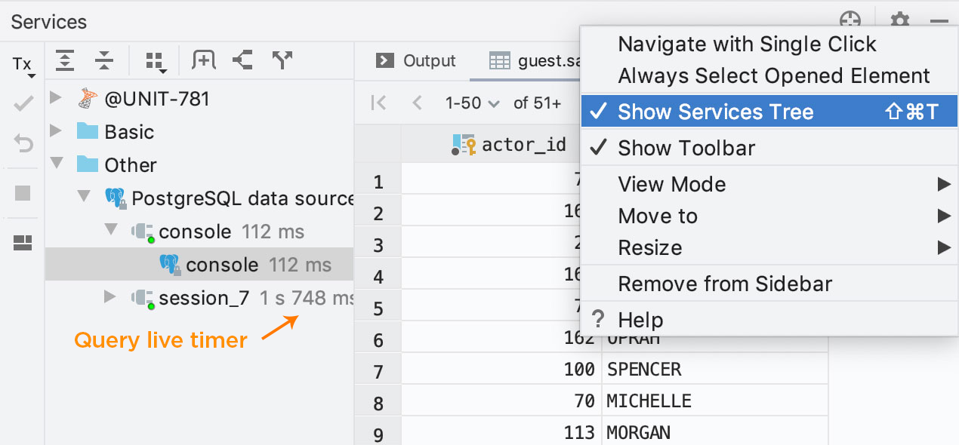Choose Remove from Sidebar
This screenshot has height=445, width=959.
(724, 284)
